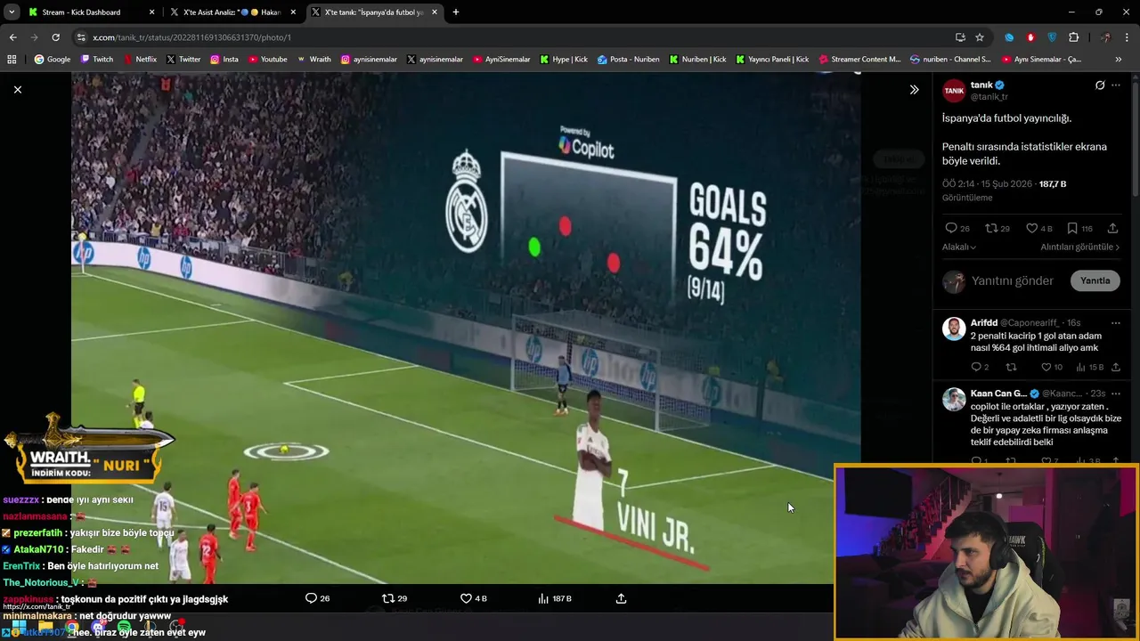Image resolution: width=1140 pixels, height=641 pixels.
Task: Share tanık's tweet from the sidebar
Action: (1112, 228)
